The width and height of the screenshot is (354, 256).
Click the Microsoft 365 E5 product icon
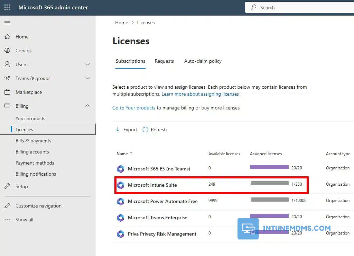(121, 169)
